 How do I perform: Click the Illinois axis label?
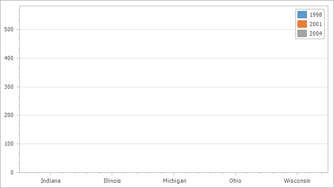(112, 181)
